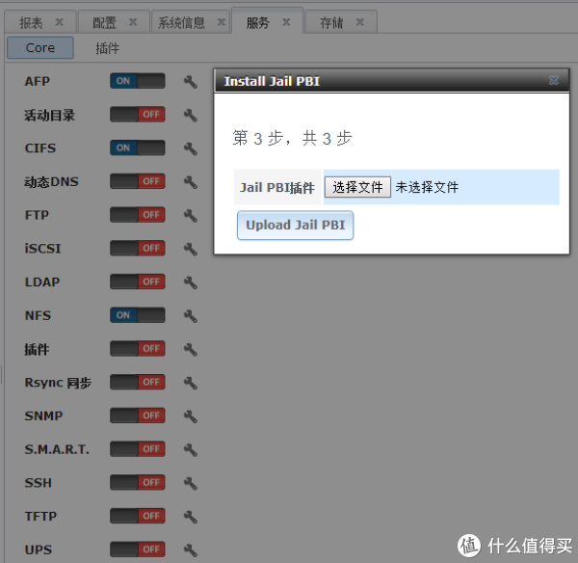The width and height of the screenshot is (578, 563).
Task: Configure FTP using its wrench icon
Action: [x=190, y=216]
